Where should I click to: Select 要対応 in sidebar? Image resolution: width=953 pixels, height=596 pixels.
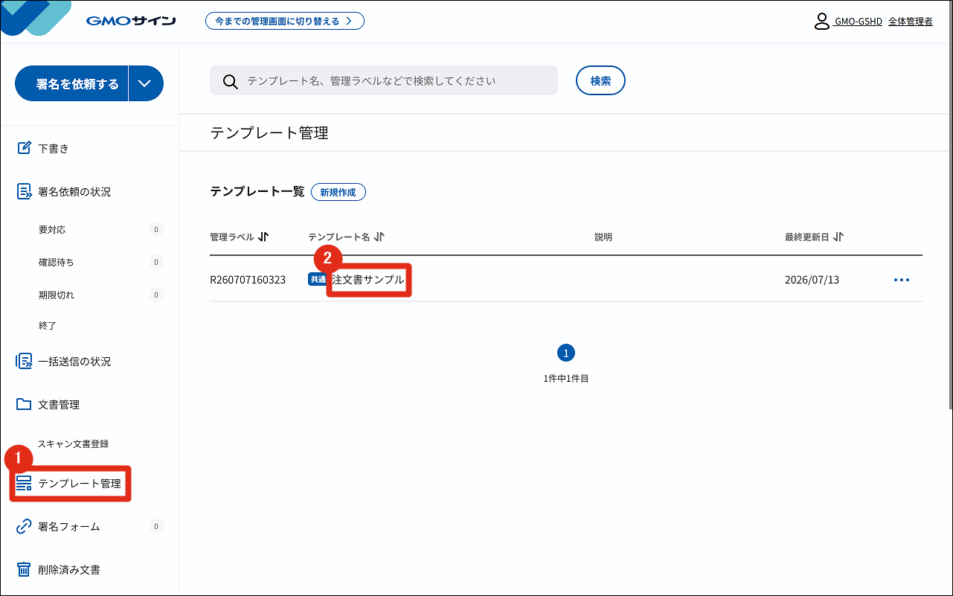click(x=52, y=229)
